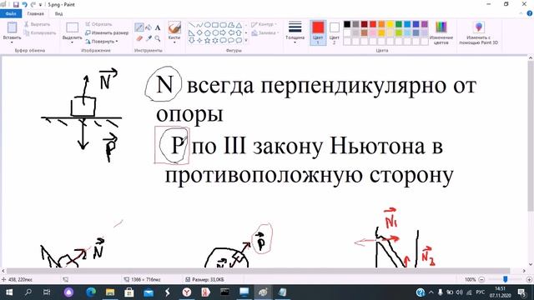Pick the pentagon shape
The width and height of the screenshot is (534, 300).
[208, 33]
